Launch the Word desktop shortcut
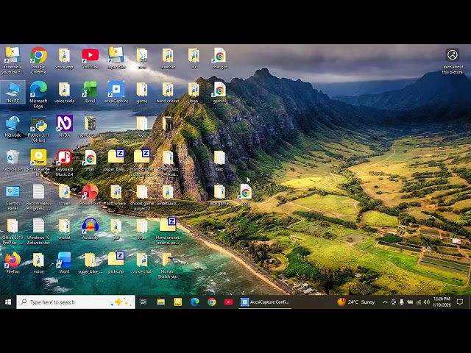The width and height of the screenshot is (471, 353). click(64, 263)
